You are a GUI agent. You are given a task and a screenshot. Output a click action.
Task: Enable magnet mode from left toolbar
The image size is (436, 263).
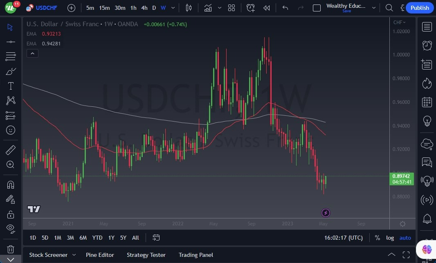pyautogui.click(x=11, y=184)
